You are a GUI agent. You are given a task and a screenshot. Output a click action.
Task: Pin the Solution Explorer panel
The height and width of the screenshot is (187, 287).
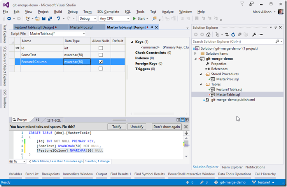tap(276, 28)
